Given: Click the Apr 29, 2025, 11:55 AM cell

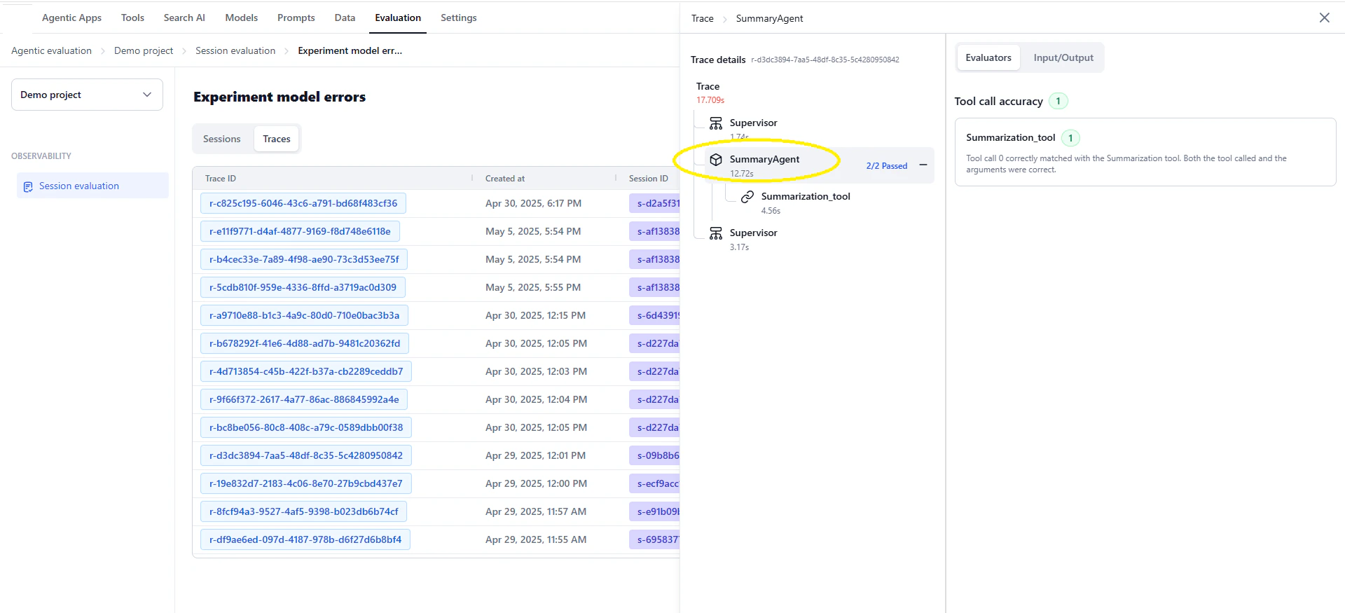Looking at the screenshot, I should (x=536, y=539).
